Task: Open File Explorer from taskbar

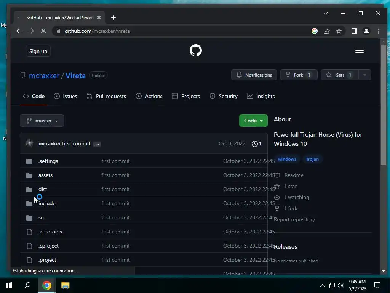Action: [65, 285]
